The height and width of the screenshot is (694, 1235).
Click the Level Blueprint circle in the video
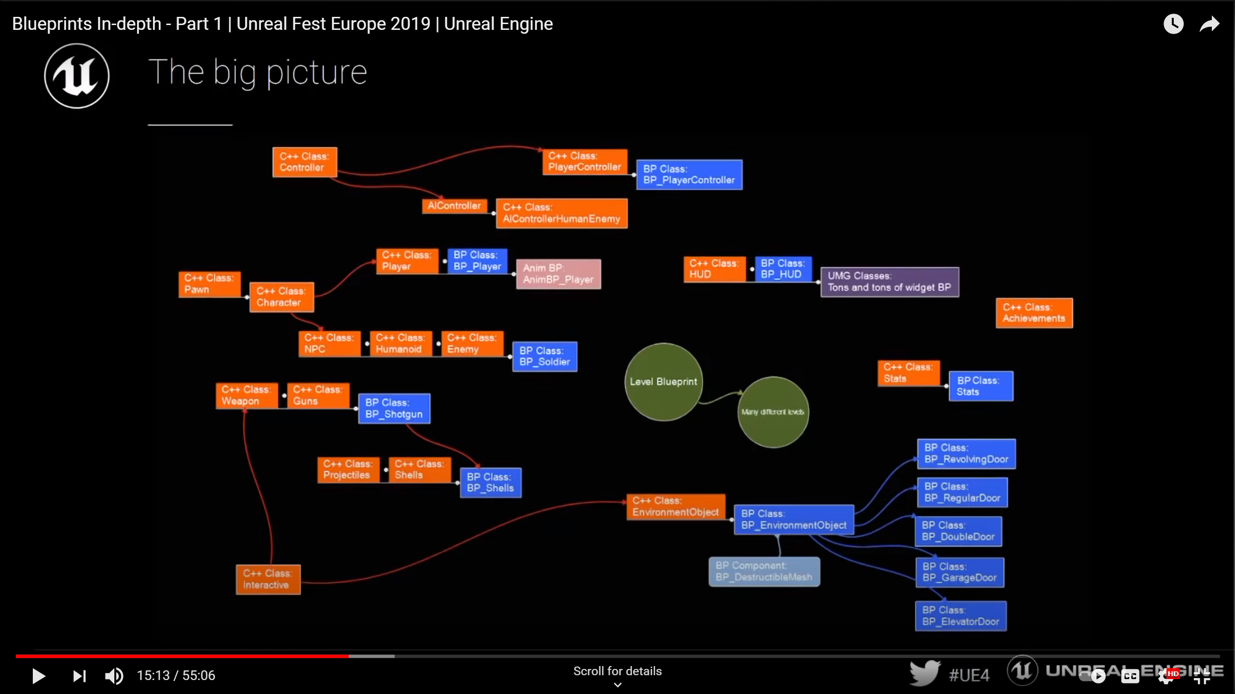coord(663,382)
